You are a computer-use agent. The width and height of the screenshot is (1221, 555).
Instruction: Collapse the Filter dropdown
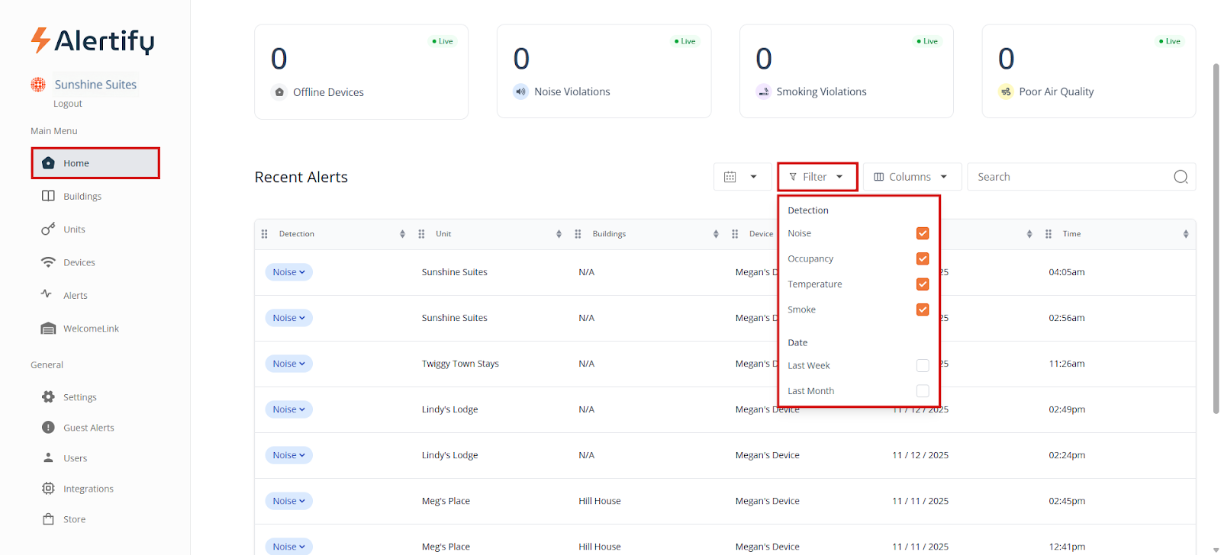817,177
